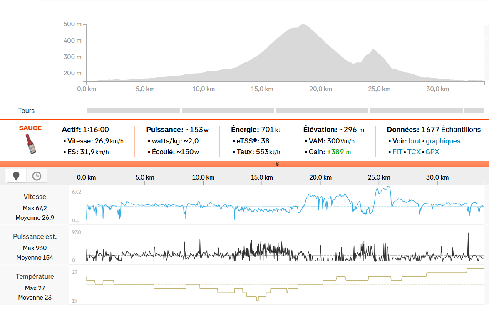This screenshot has width=489, height=310.
Task: Download the GPX file
Action: (432, 152)
